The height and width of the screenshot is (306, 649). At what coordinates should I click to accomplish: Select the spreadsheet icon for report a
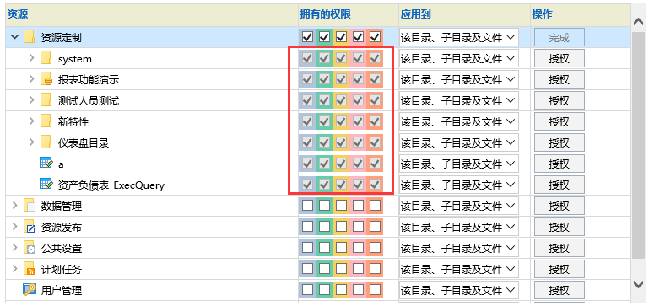[x=46, y=164]
